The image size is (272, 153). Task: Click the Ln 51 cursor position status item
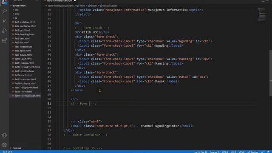tap(201, 152)
